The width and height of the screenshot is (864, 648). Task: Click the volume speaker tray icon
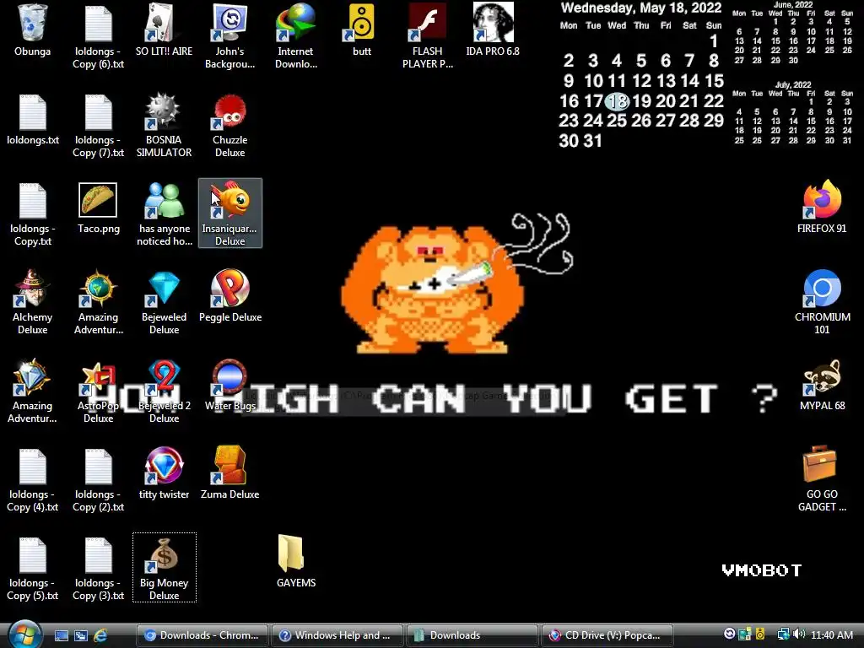coord(800,634)
